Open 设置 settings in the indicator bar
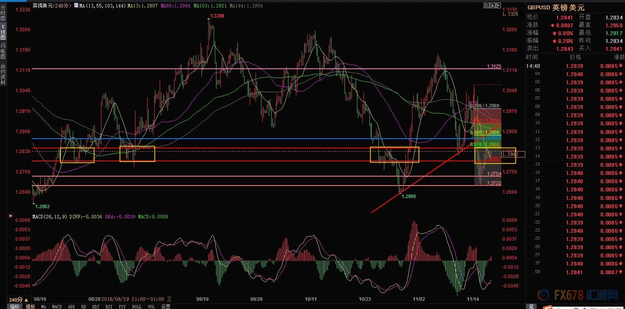625x309 pixels. click(x=166, y=307)
